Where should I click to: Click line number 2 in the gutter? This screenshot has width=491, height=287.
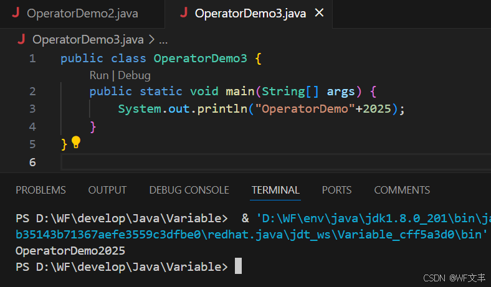[32, 92]
